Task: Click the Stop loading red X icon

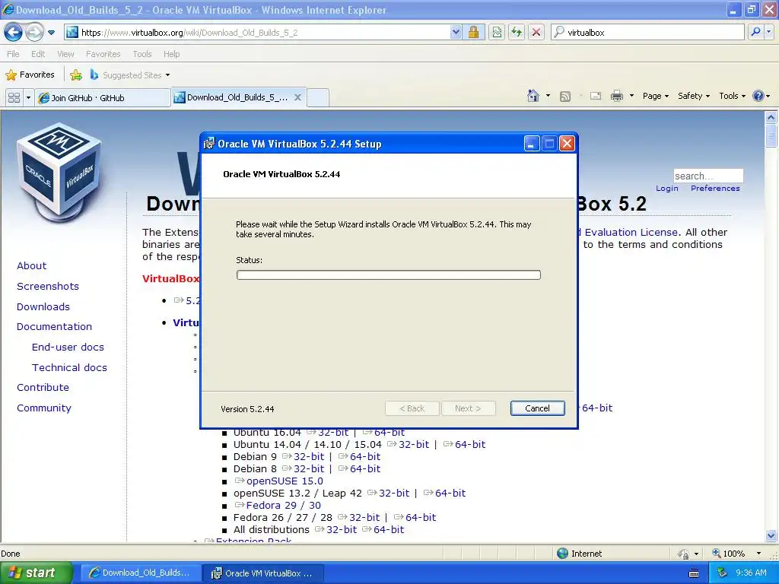Action: pyautogui.click(x=536, y=32)
